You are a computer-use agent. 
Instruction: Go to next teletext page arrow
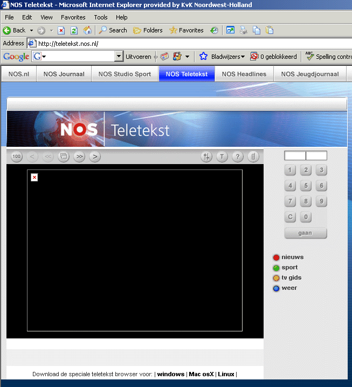(x=95, y=157)
